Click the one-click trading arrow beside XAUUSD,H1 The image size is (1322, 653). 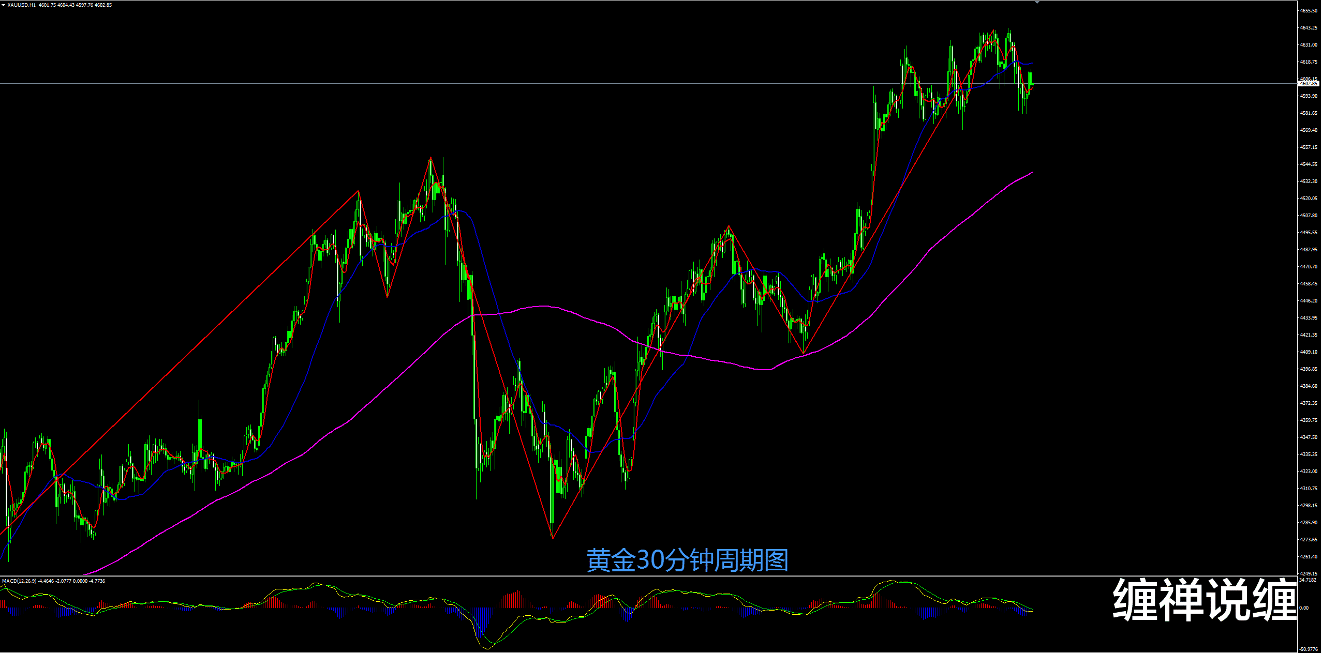4,5
